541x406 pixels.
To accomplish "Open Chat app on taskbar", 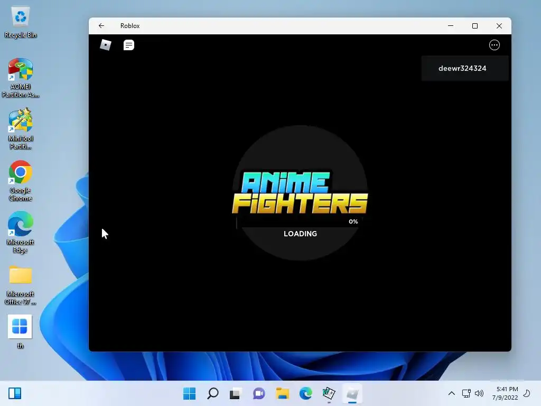I will [259, 393].
